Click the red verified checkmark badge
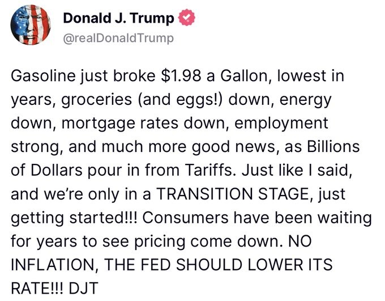 (187, 17)
